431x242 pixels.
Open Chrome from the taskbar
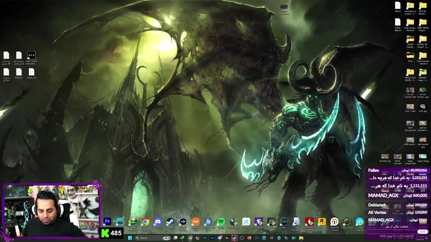190,238
